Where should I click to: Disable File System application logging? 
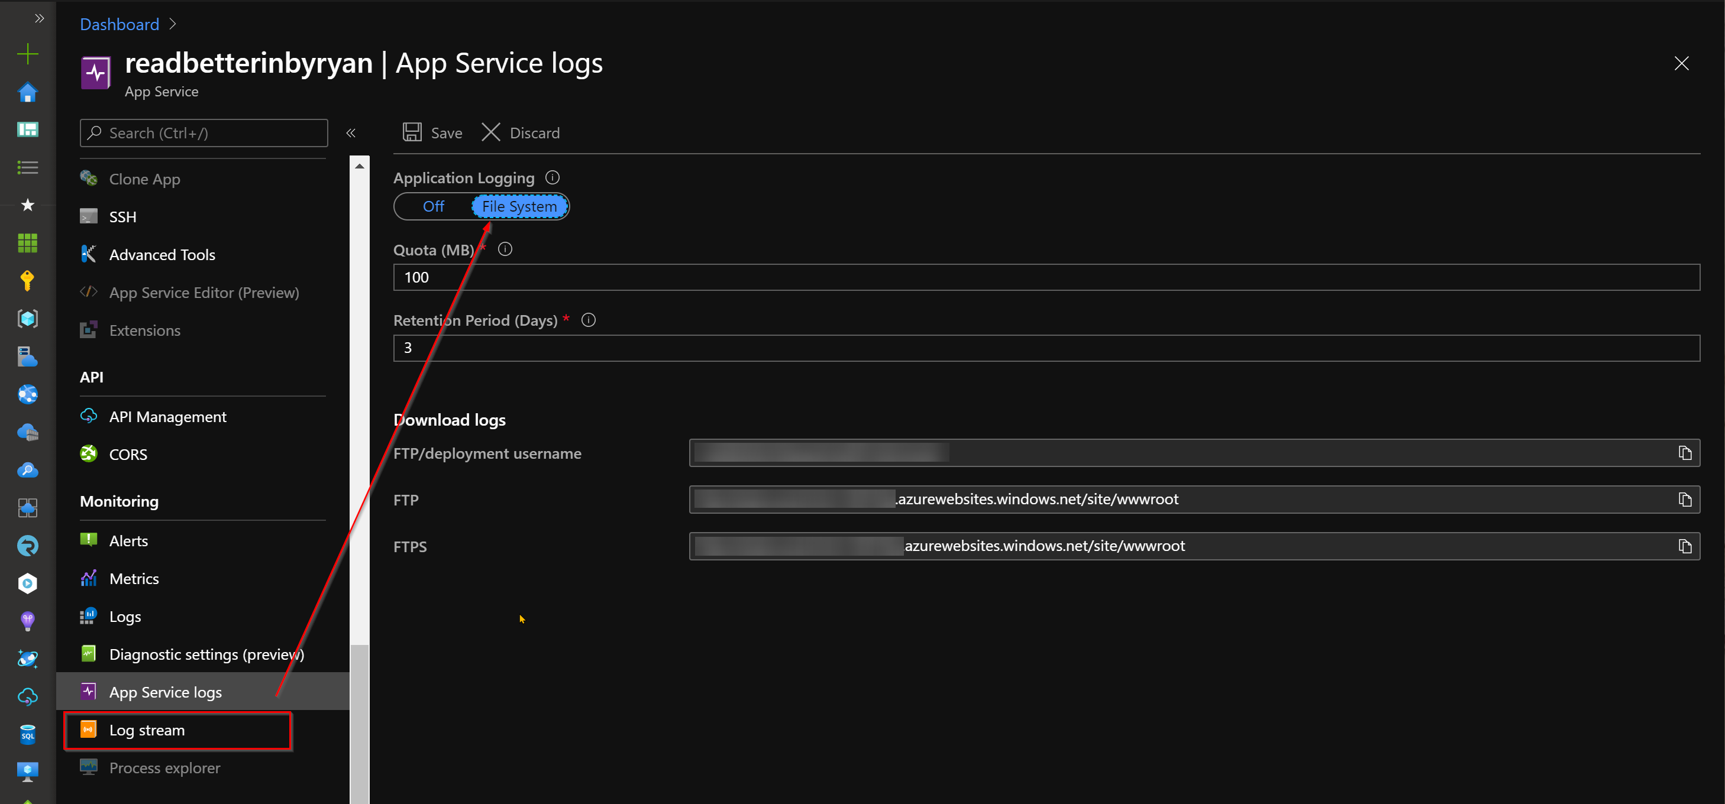coord(432,206)
